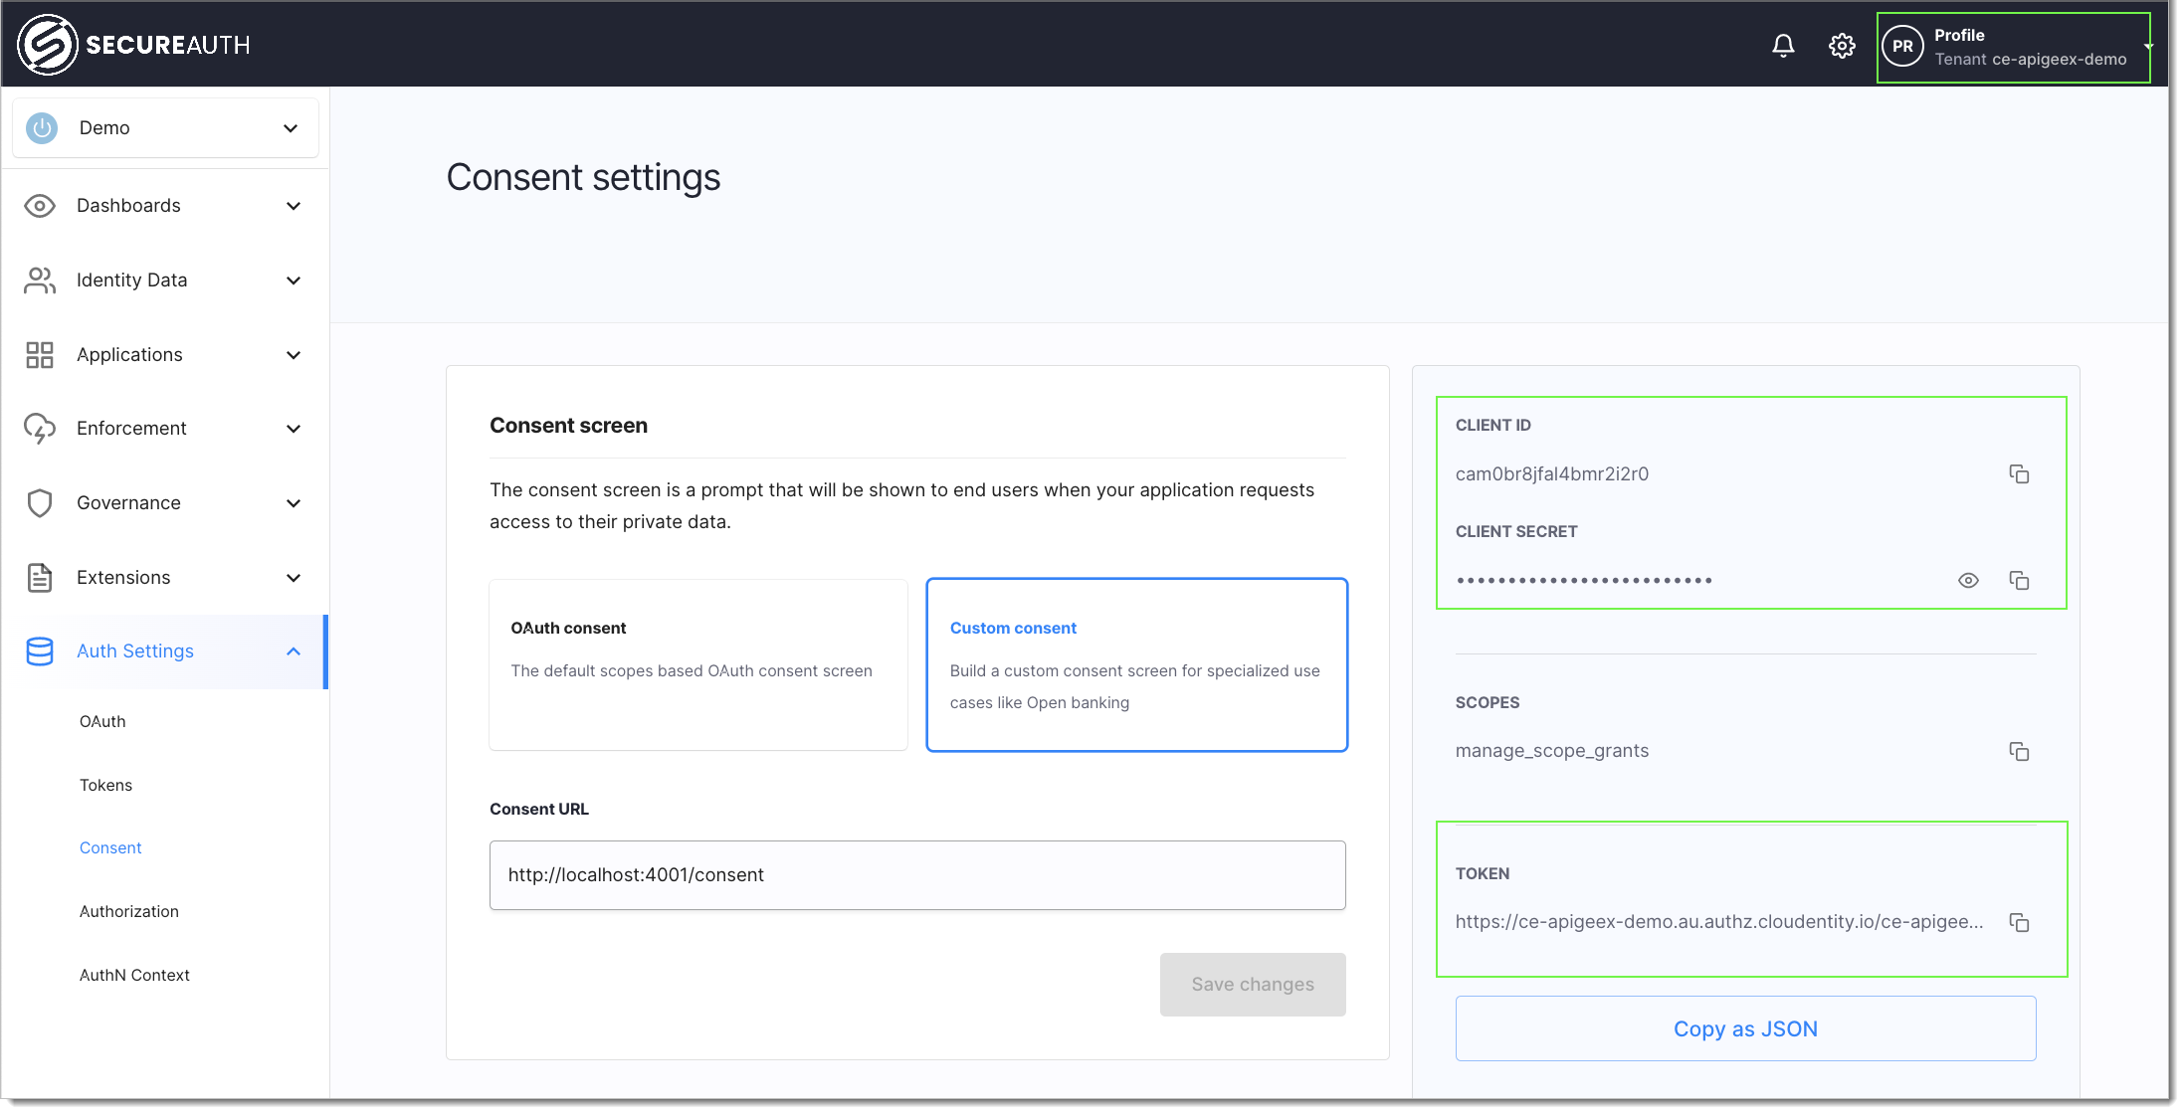Open the settings gear in header

pos(1842,46)
